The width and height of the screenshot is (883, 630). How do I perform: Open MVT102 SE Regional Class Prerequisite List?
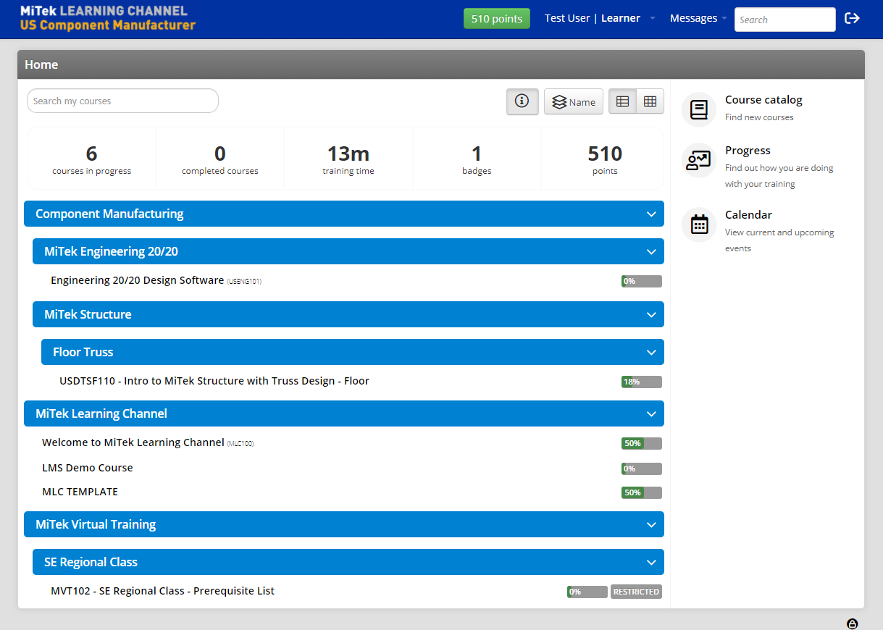[163, 591]
